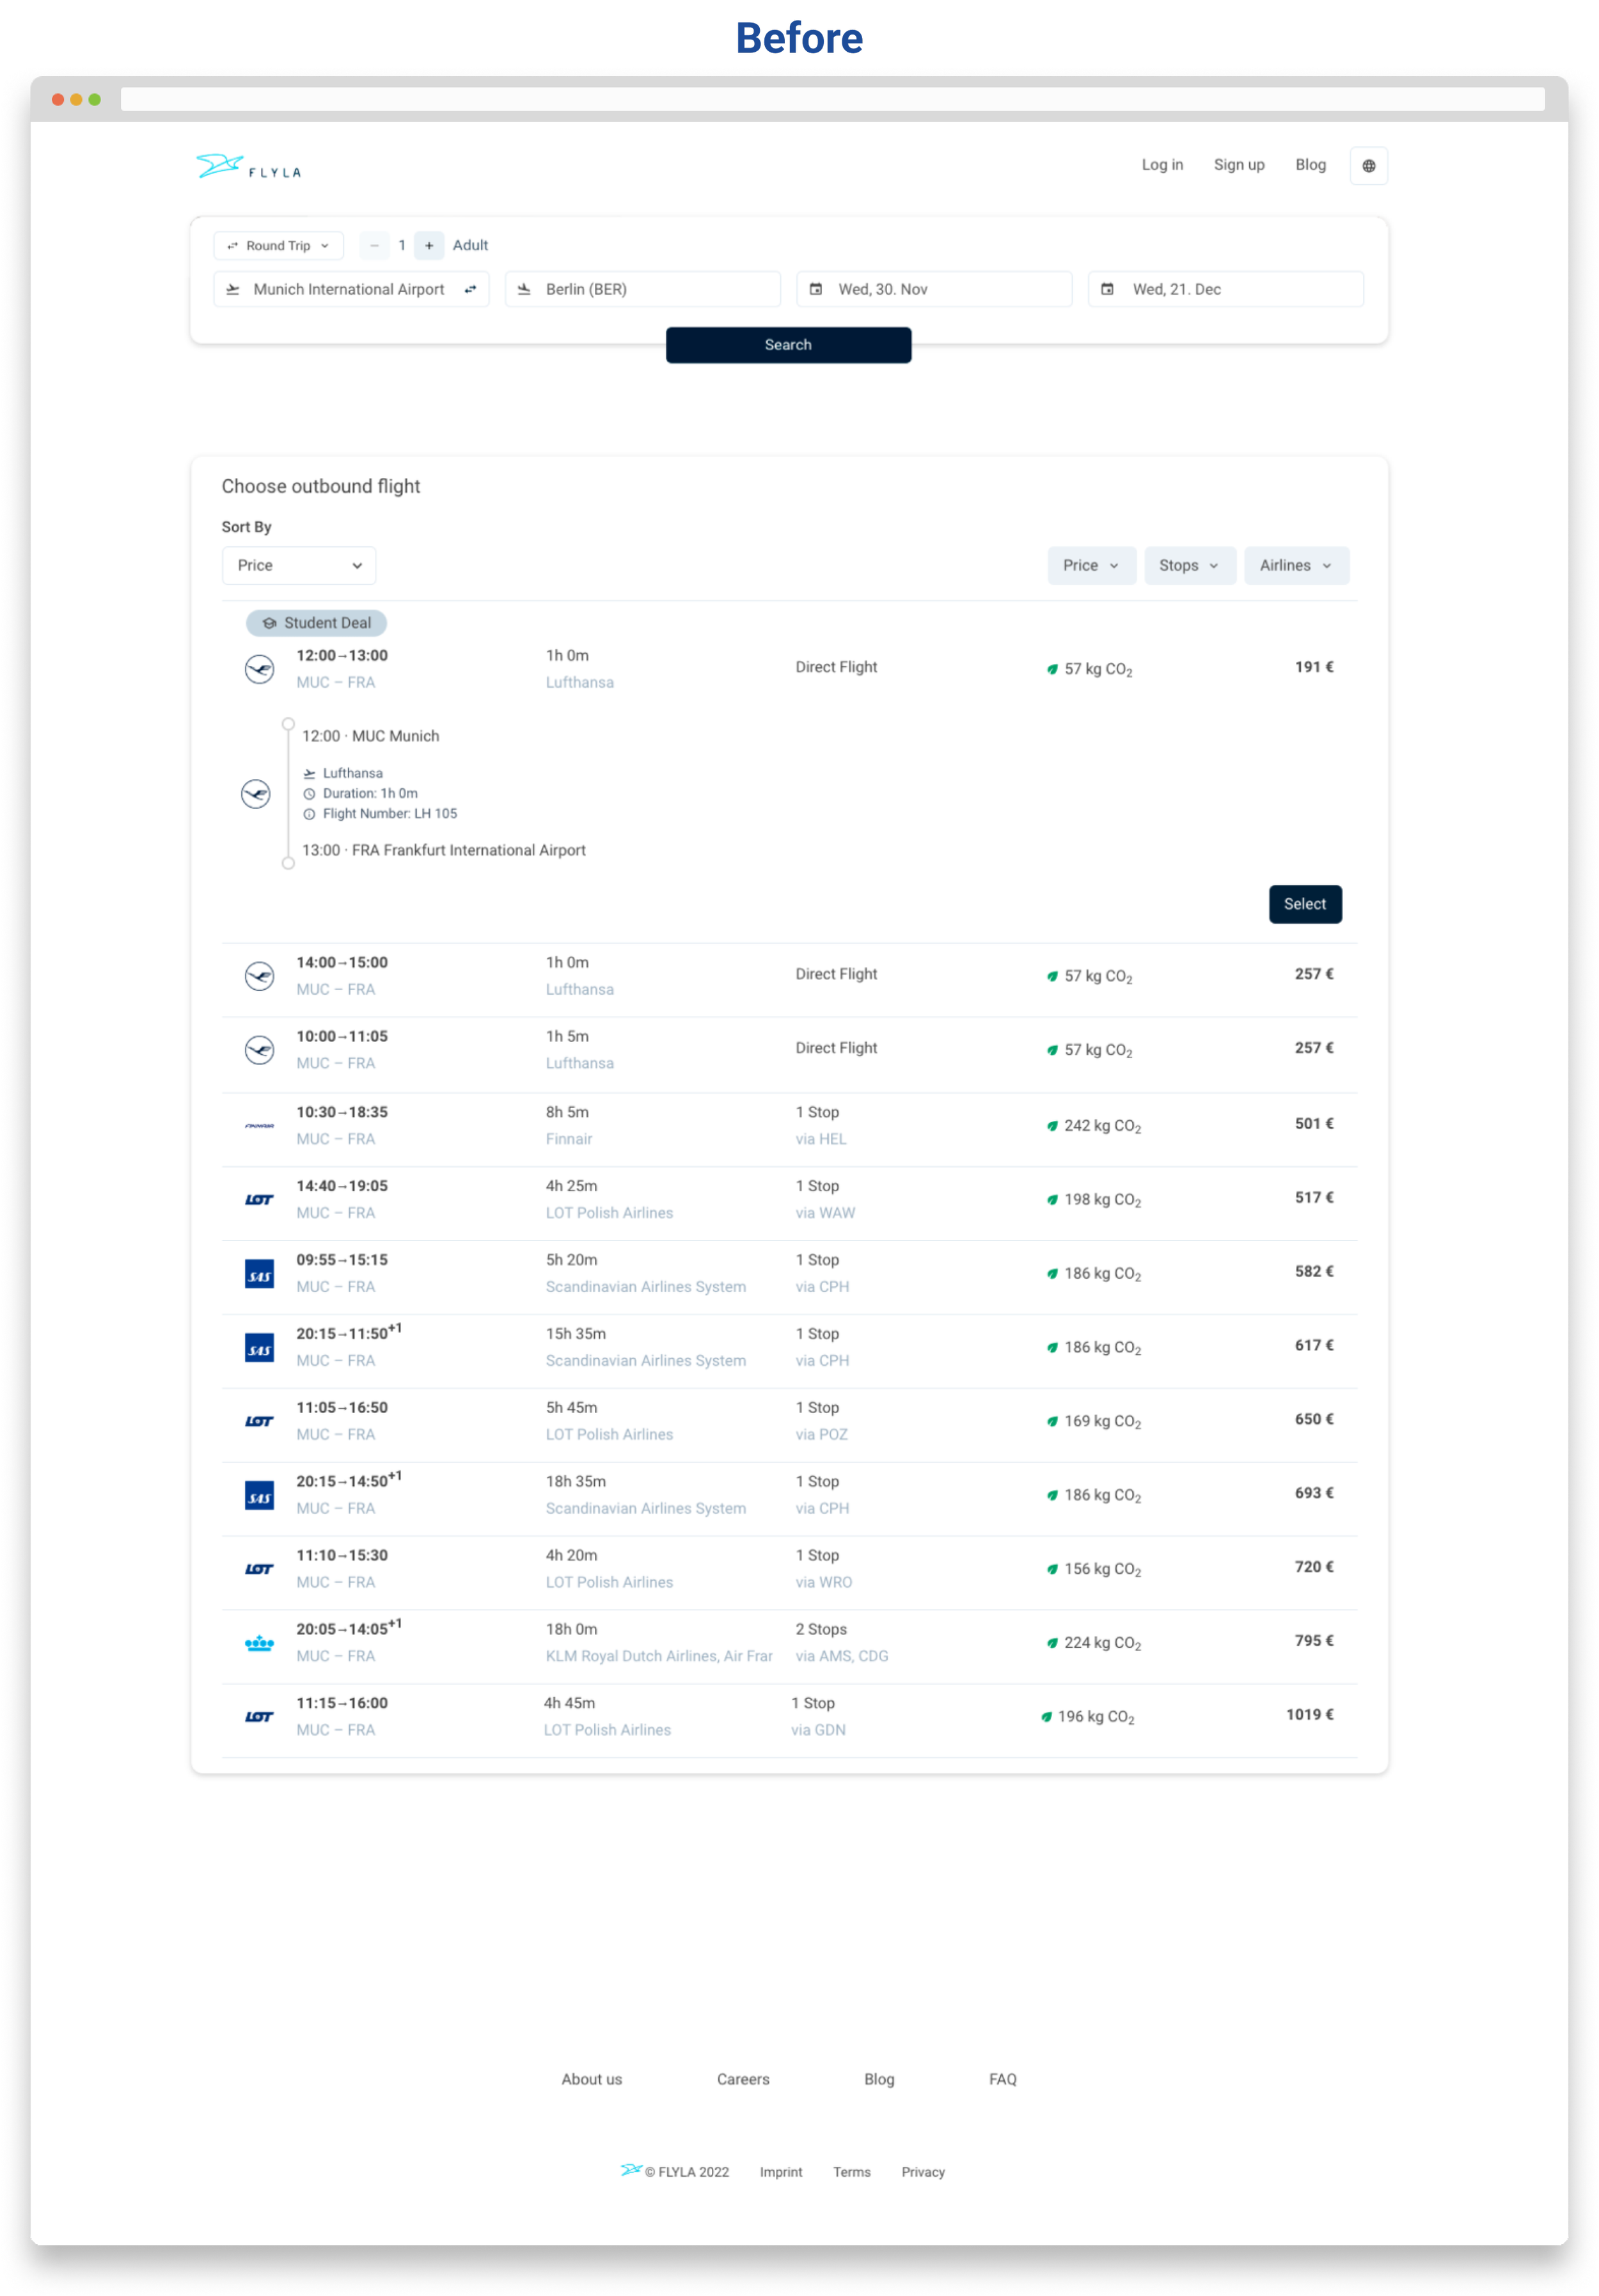Click the return date calendar icon
Screen dimensions: 1599x2296
coord(1107,289)
